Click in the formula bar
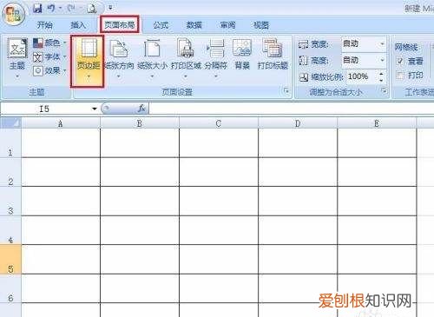Viewport: 434px width, 317px height. (x=291, y=109)
